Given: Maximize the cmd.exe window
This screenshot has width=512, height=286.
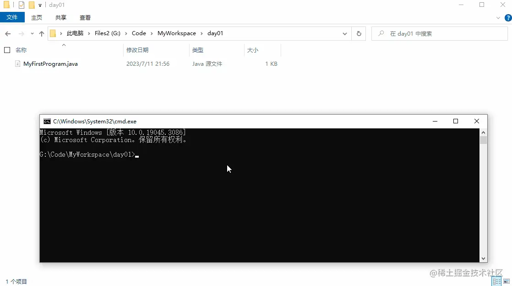Looking at the screenshot, I should 456,121.
